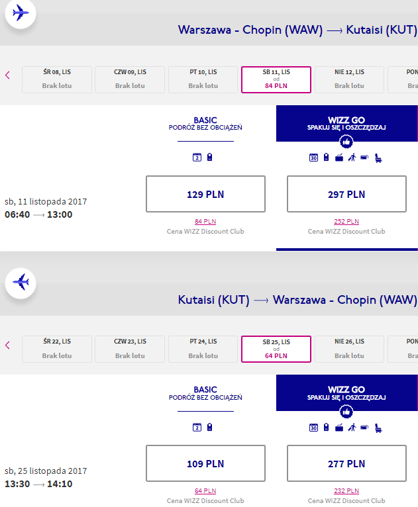The width and height of the screenshot is (418, 507).
Task: Click the return WIZZ GO 30-day calendar icon
Action: click(313, 428)
